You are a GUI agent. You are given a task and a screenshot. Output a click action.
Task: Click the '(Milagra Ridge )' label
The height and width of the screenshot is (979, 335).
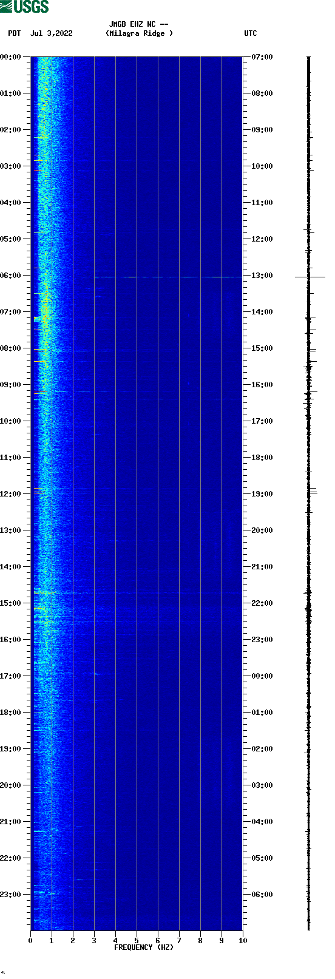pyautogui.click(x=139, y=33)
